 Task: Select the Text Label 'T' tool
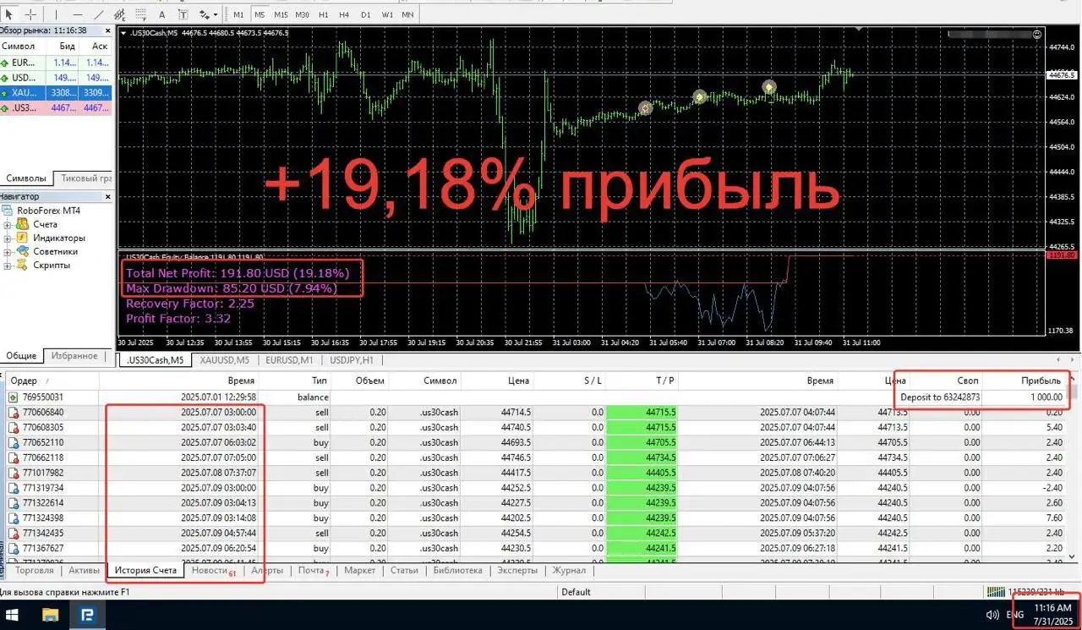click(x=183, y=14)
